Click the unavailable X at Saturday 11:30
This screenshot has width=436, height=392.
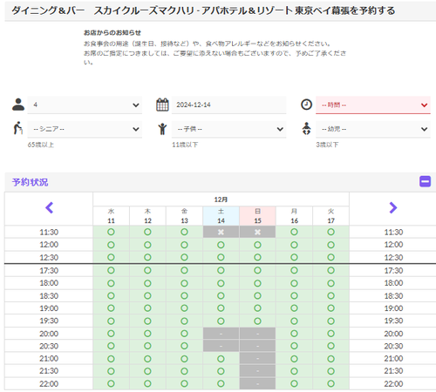[221, 232]
